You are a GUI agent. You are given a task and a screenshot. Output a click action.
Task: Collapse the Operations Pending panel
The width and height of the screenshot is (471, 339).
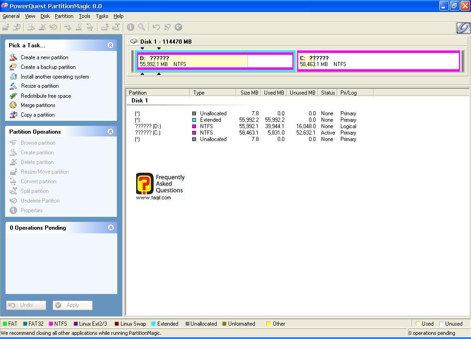110,228
